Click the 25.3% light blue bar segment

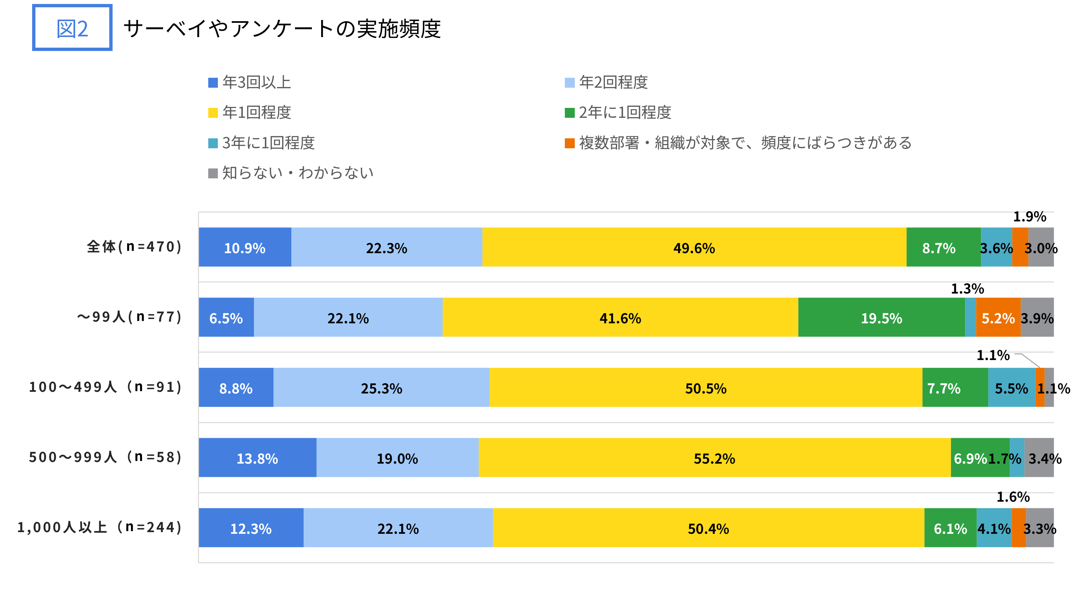381,388
